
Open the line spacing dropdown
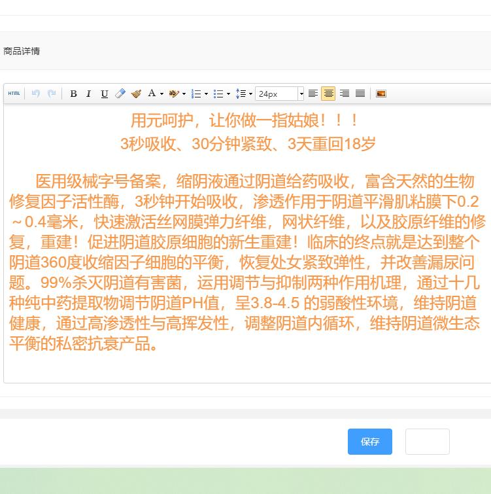(x=250, y=94)
